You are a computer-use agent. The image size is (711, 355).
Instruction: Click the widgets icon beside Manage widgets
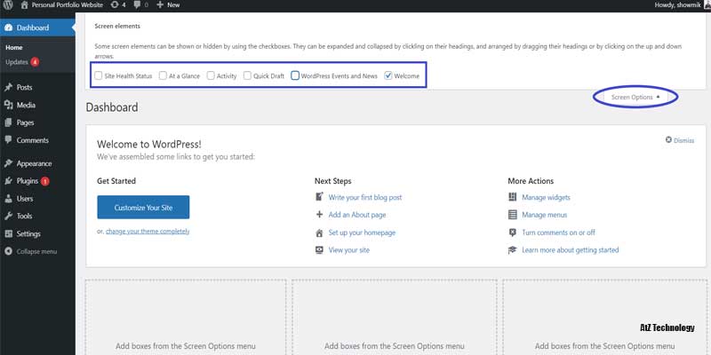click(x=513, y=197)
